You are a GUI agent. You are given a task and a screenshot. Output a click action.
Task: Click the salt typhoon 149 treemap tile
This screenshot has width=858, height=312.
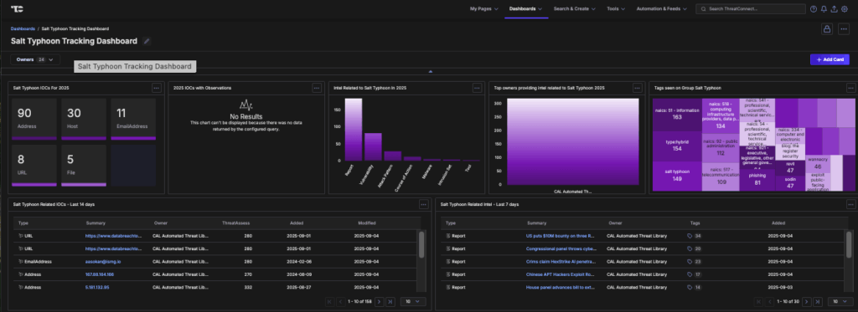point(677,176)
